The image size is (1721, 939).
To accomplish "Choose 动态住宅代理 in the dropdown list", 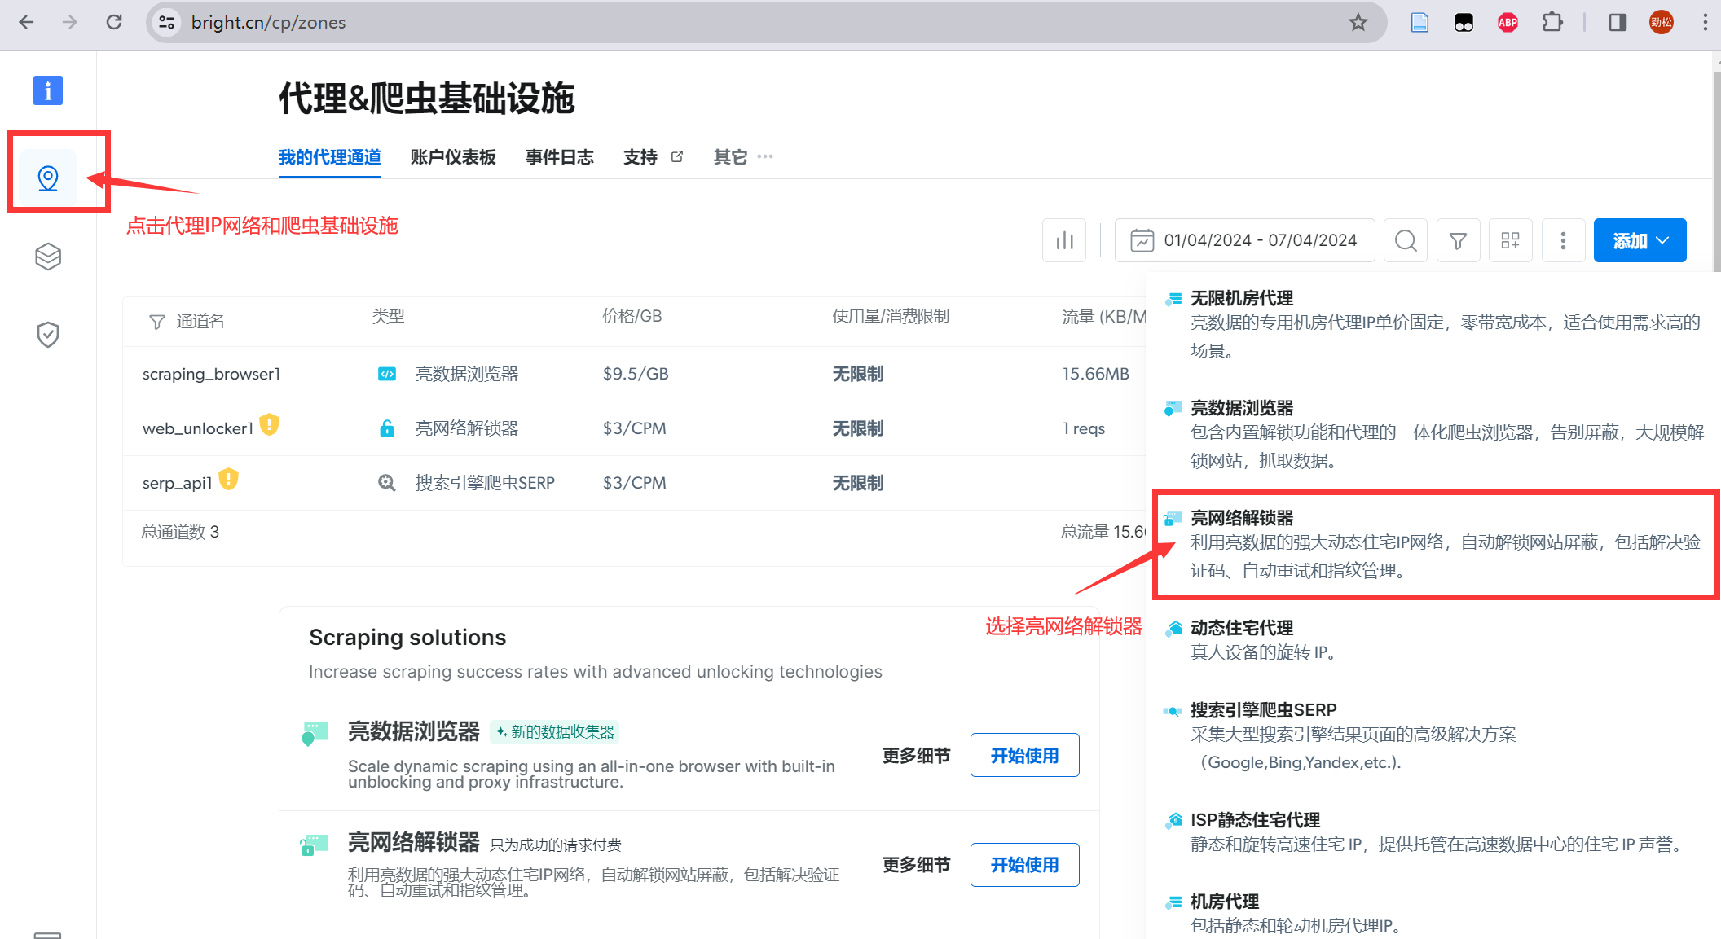I will tap(1241, 628).
